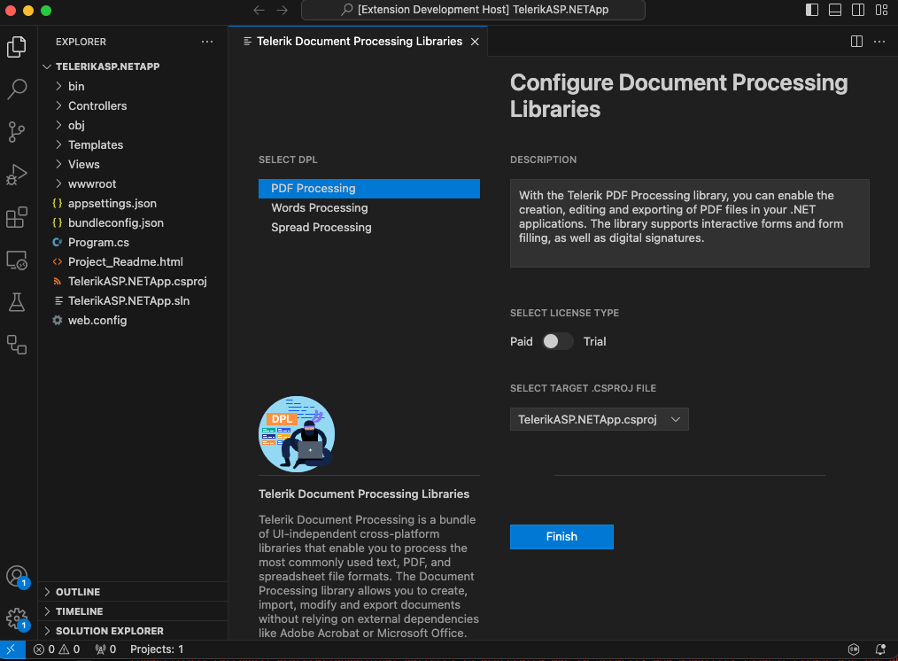The height and width of the screenshot is (661, 898).
Task: Select Spread Processing in the DPL list
Action: [368, 228]
